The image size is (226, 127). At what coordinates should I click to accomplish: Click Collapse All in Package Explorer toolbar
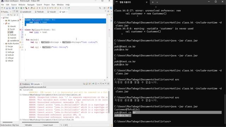[x=8, y=15]
